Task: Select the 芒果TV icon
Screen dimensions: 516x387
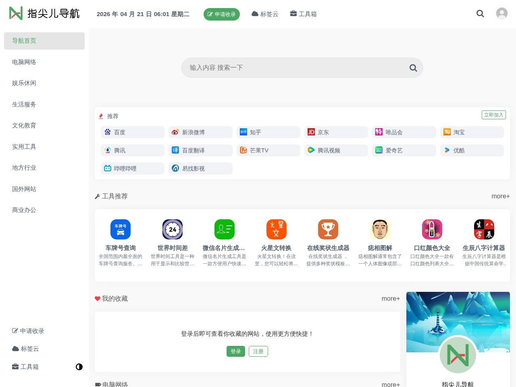Action: click(243, 150)
